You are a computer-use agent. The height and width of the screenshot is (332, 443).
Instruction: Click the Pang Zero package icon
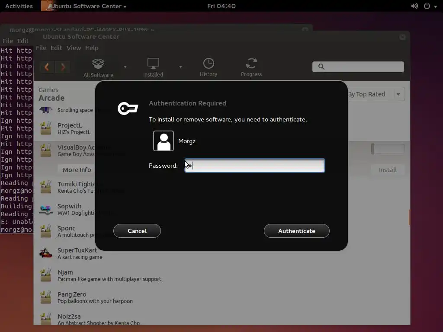point(46,297)
